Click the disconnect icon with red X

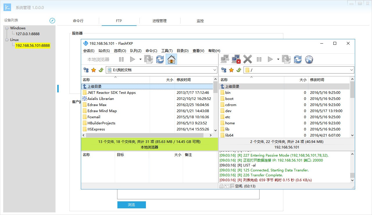pos(236,59)
